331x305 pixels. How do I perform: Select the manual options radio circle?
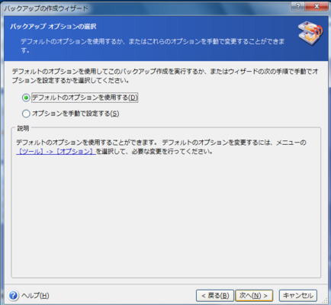26,114
